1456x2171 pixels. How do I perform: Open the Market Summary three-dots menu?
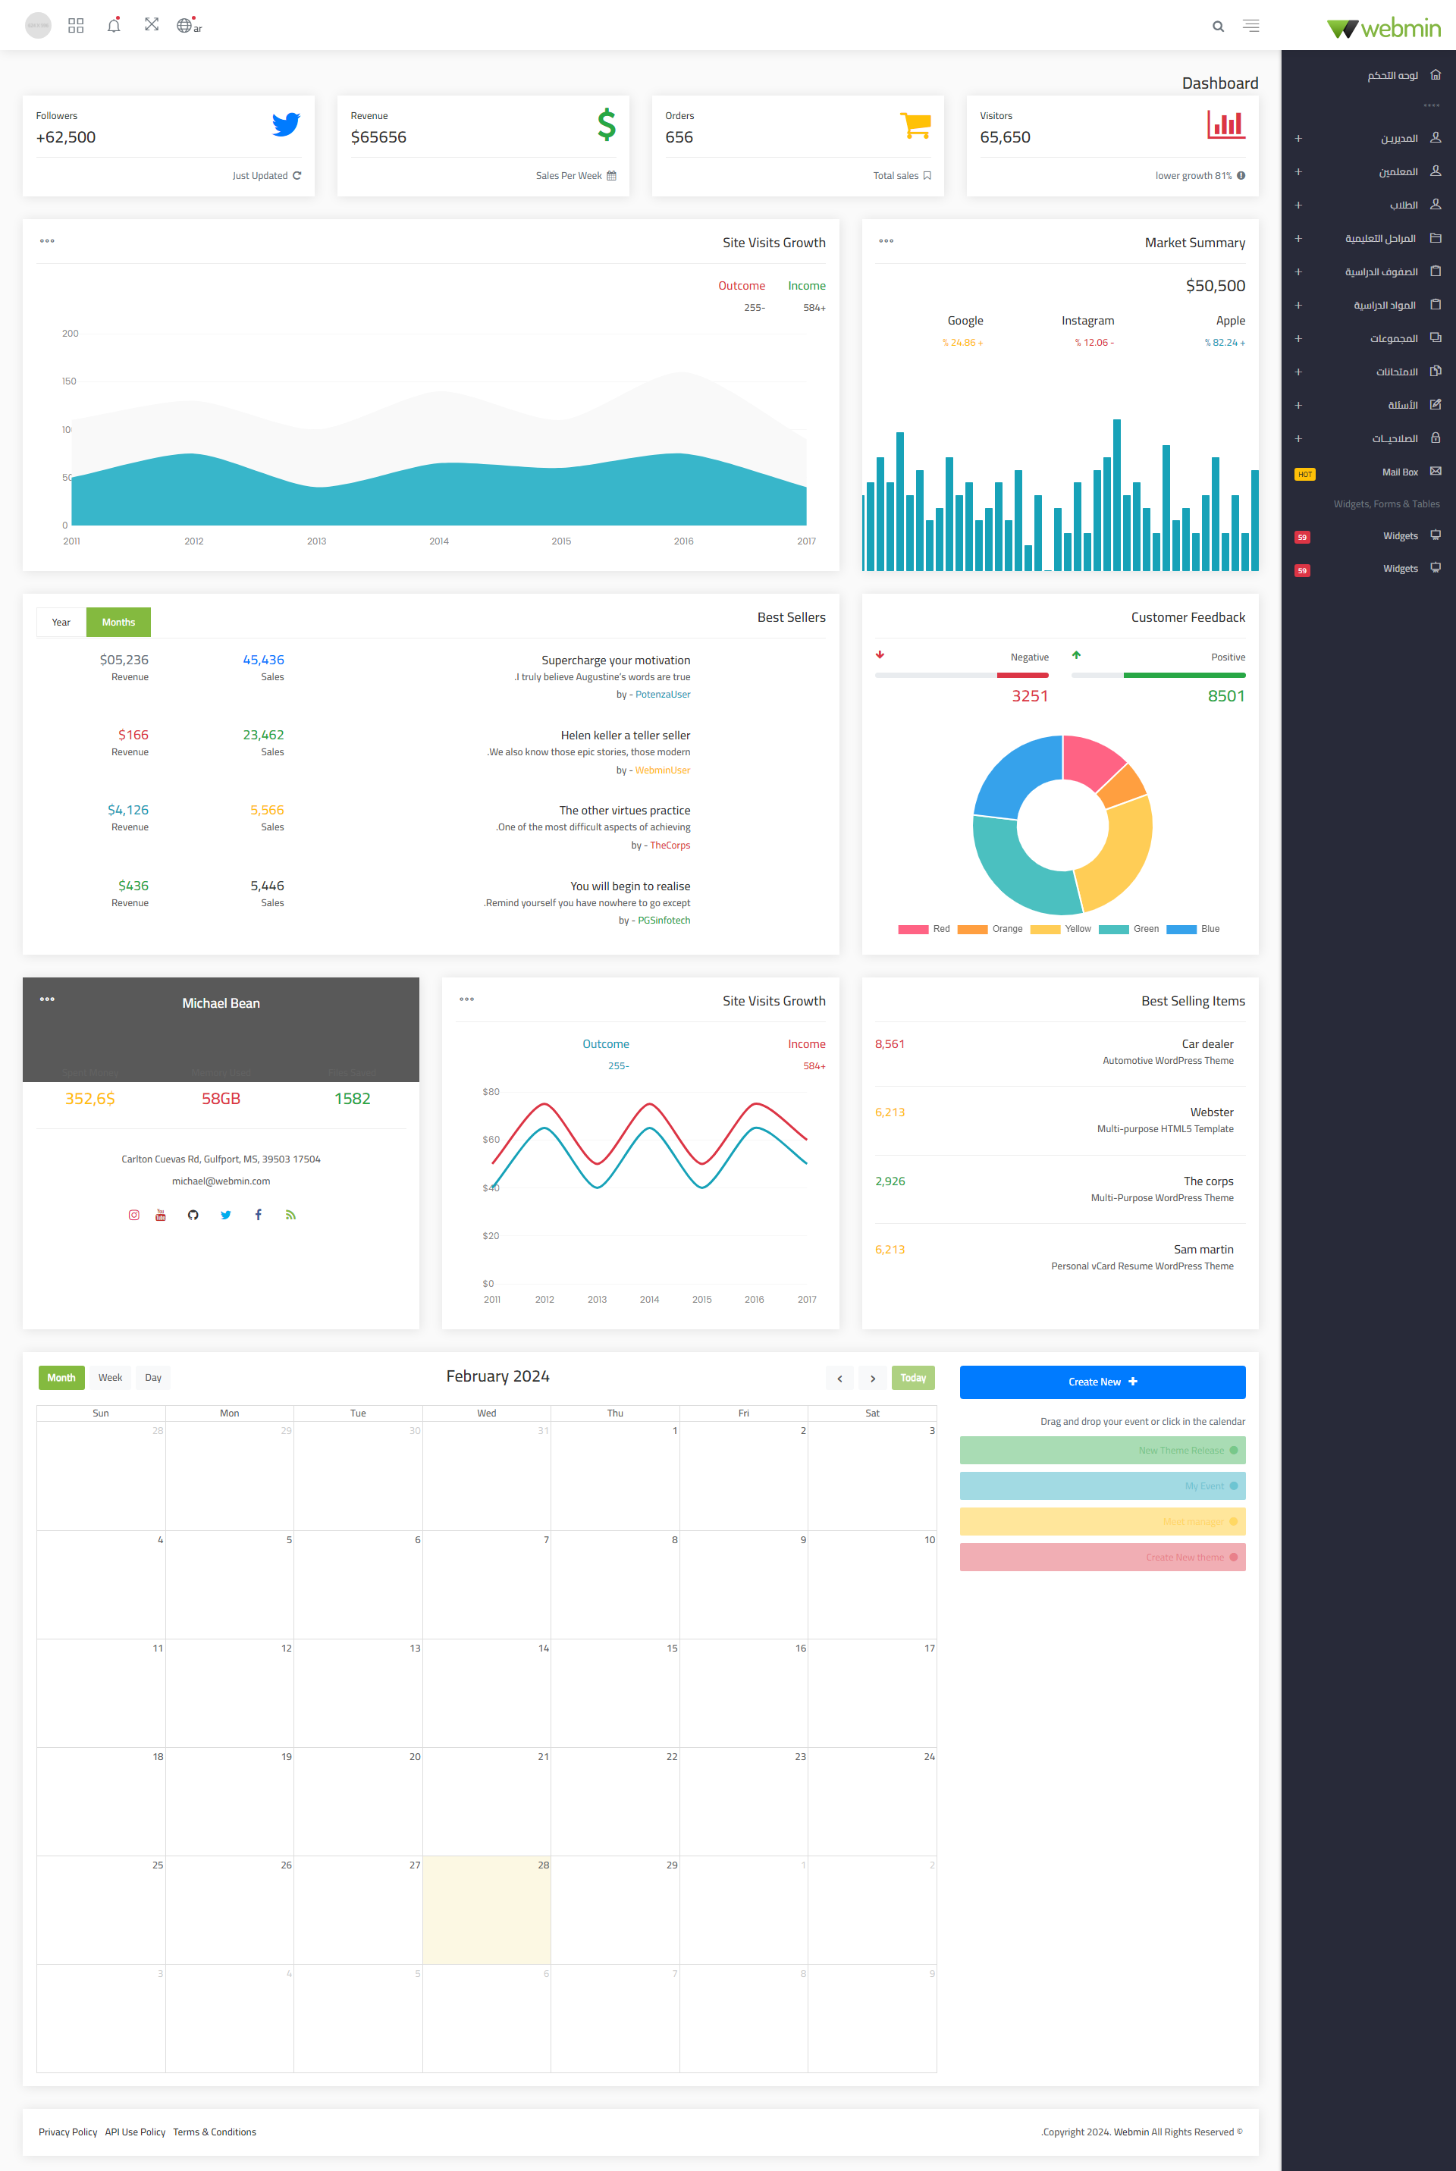(886, 241)
